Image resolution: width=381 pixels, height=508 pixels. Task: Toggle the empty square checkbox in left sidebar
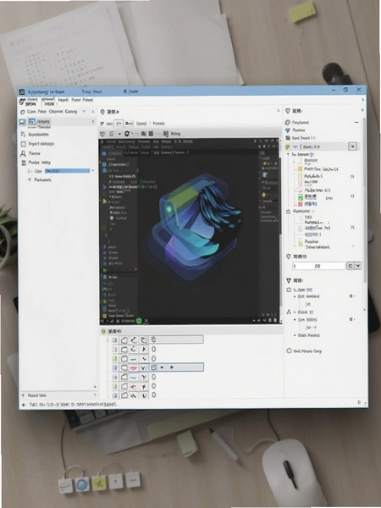click(24, 144)
